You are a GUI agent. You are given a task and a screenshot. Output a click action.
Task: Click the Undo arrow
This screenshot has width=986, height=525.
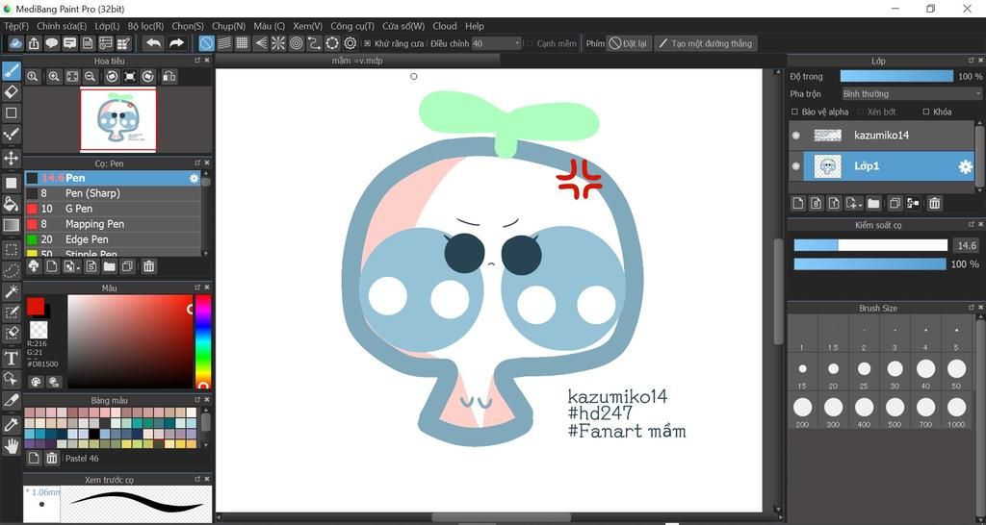[153, 43]
